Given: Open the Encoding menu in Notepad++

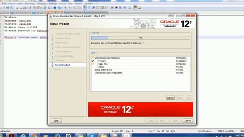Looking at the screenshot, I should (x=29, y=3).
